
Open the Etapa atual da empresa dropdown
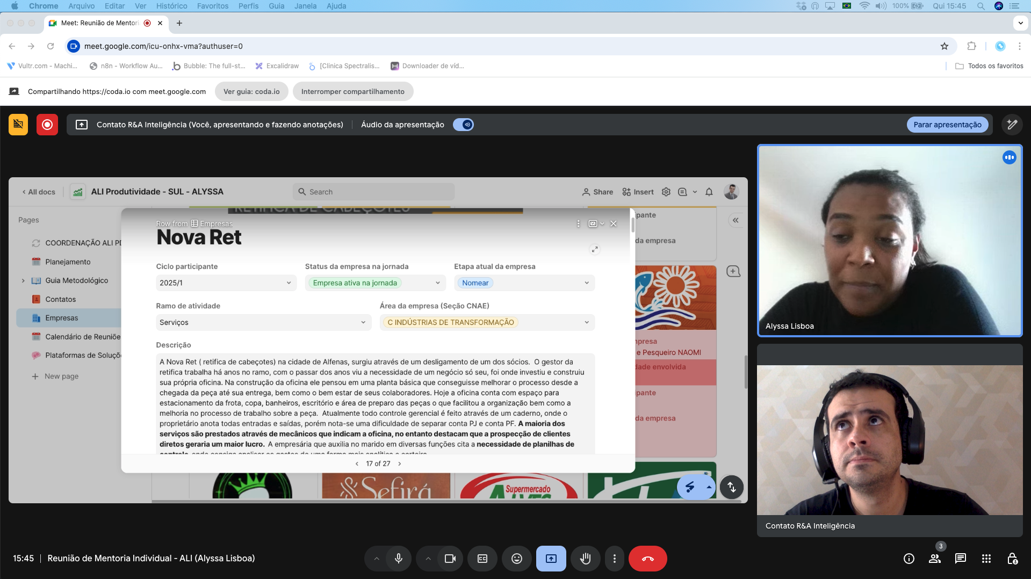tap(524, 283)
